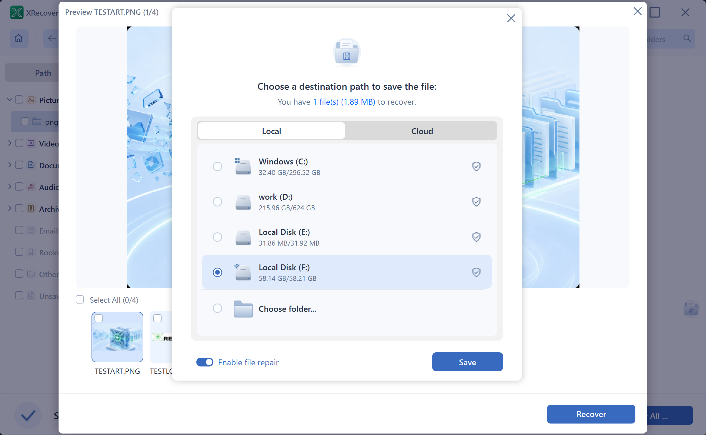Select the Local Disk (E:) radio button
Viewport: 706px width, 435px height.
click(x=217, y=237)
